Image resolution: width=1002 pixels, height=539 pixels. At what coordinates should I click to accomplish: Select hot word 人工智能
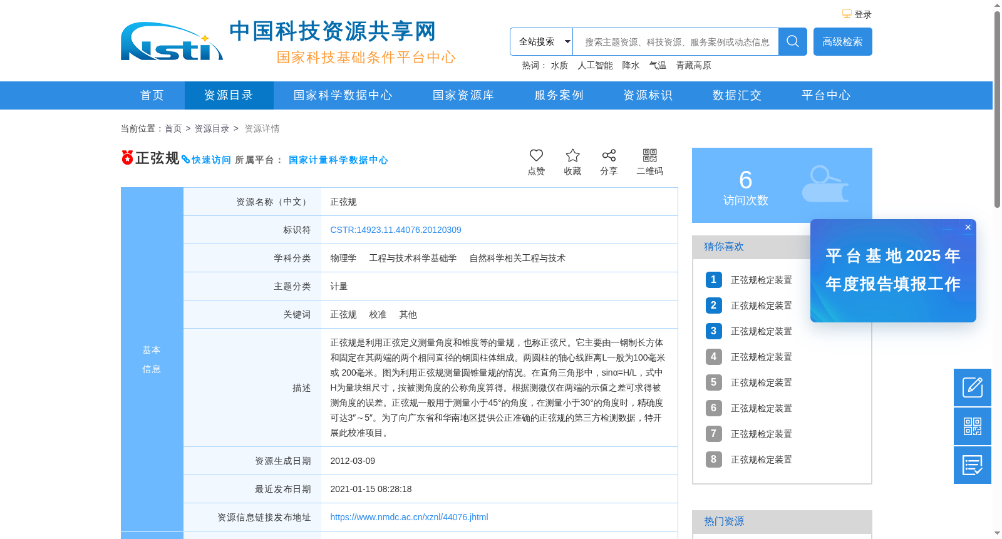pyautogui.click(x=595, y=65)
